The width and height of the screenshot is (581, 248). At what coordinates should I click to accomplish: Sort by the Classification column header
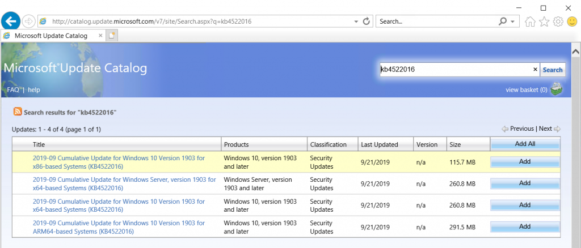pyautogui.click(x=329, y=144)
